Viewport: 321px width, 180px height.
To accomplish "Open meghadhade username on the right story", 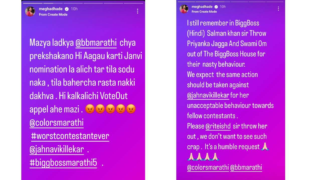I will [x=202, y=7].
